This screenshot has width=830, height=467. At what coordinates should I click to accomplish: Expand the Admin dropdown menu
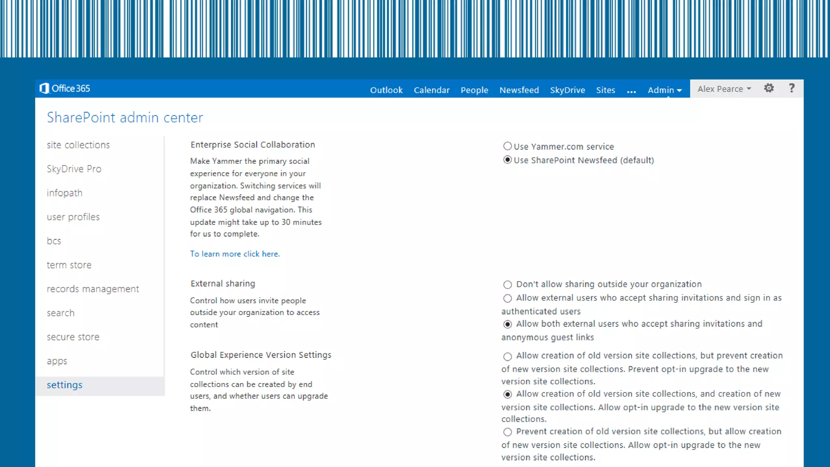(665, 90)
